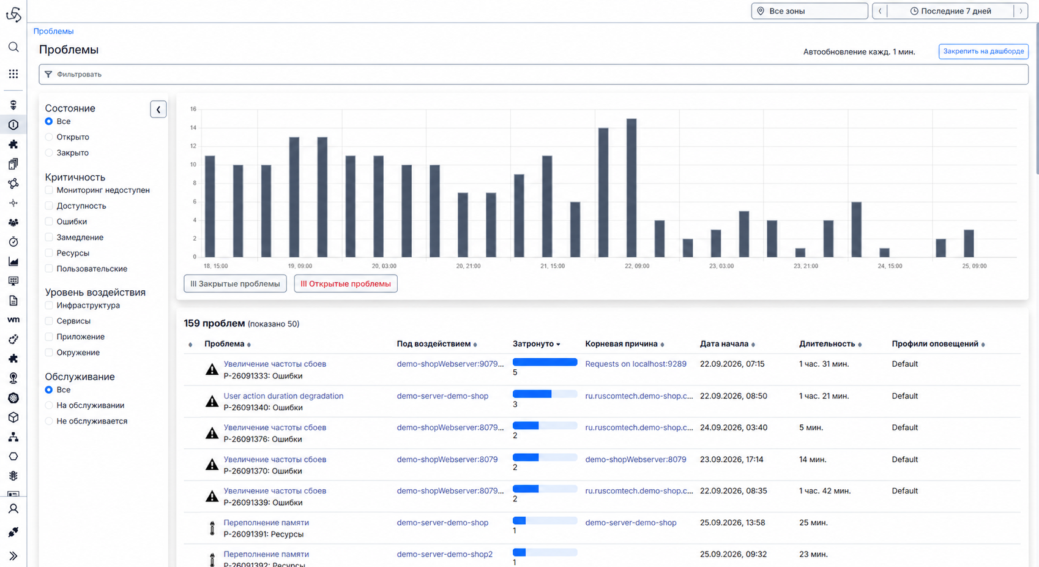Screen dimensions: 1039x567
Task: Click the product logo at top left
Action: [x=13, y=13]
